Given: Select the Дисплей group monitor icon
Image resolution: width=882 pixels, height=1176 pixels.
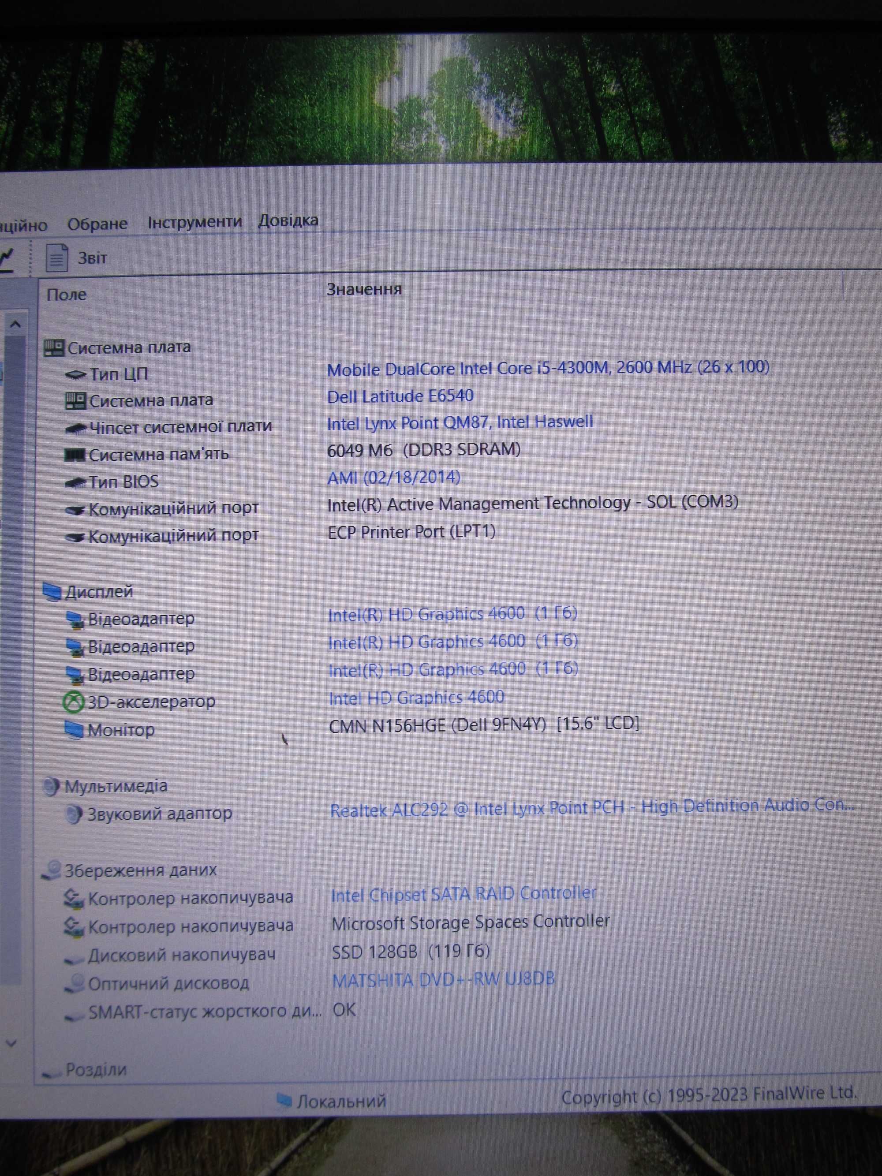Looking at the screenshot, I should pos(52,592).
